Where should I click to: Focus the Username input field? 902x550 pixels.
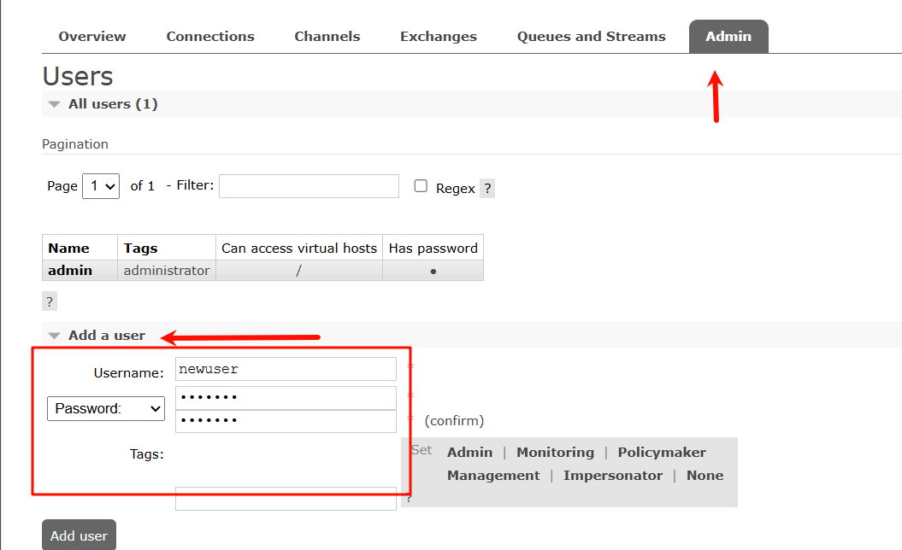click(286, 369)
